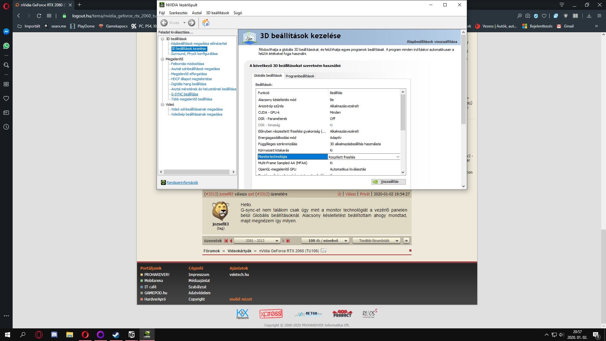The width and height of the screenshot is (606, 341).
Task: Click the forward arrow icon in NVIDIA toolbar
Action: (x=192, y=23)
